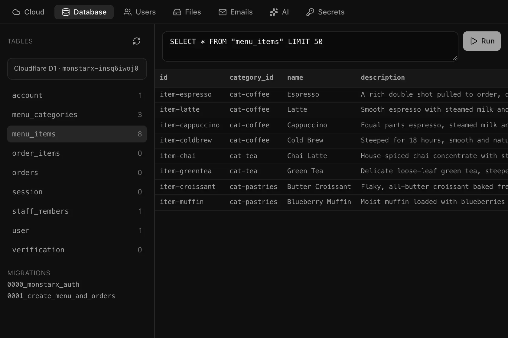Open the Cloud tab
Image resolution: width=508 pixels, height=338 pixels.
click(x=28, y=12)
